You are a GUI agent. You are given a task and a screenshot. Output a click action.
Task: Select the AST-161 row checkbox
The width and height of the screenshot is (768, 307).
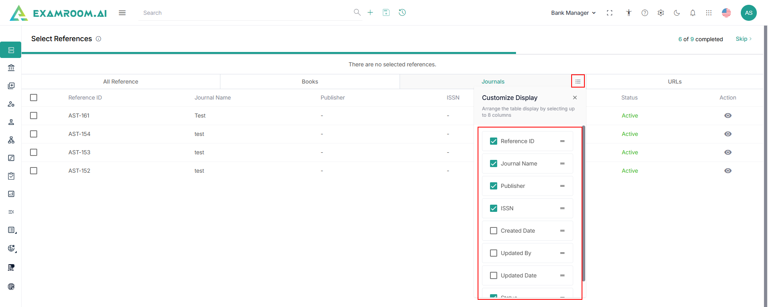pos(34,116)
